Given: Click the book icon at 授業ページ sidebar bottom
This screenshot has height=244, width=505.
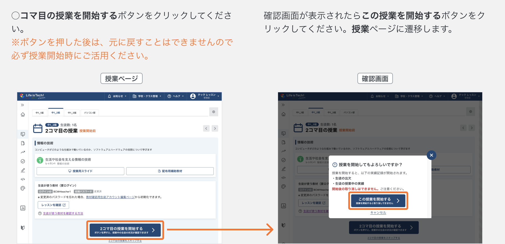Looking at the screenshot, I should [x=23, y=228].
